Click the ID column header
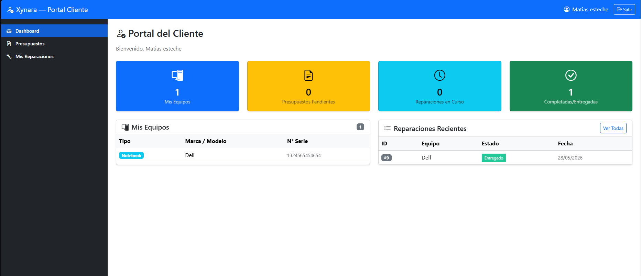 [x=384, y=143]
